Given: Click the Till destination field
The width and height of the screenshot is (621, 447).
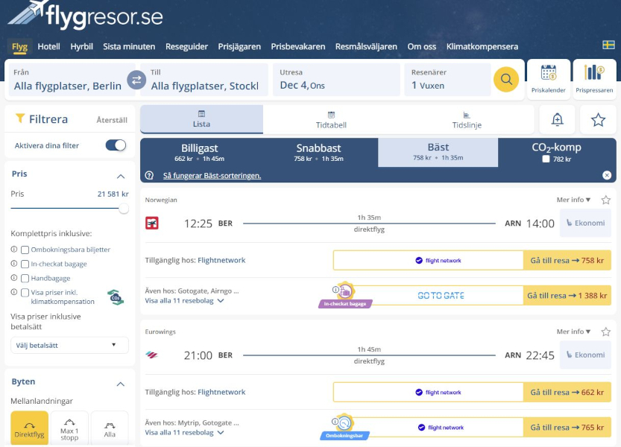Looking at the screenshot, I should coord(204,80).
